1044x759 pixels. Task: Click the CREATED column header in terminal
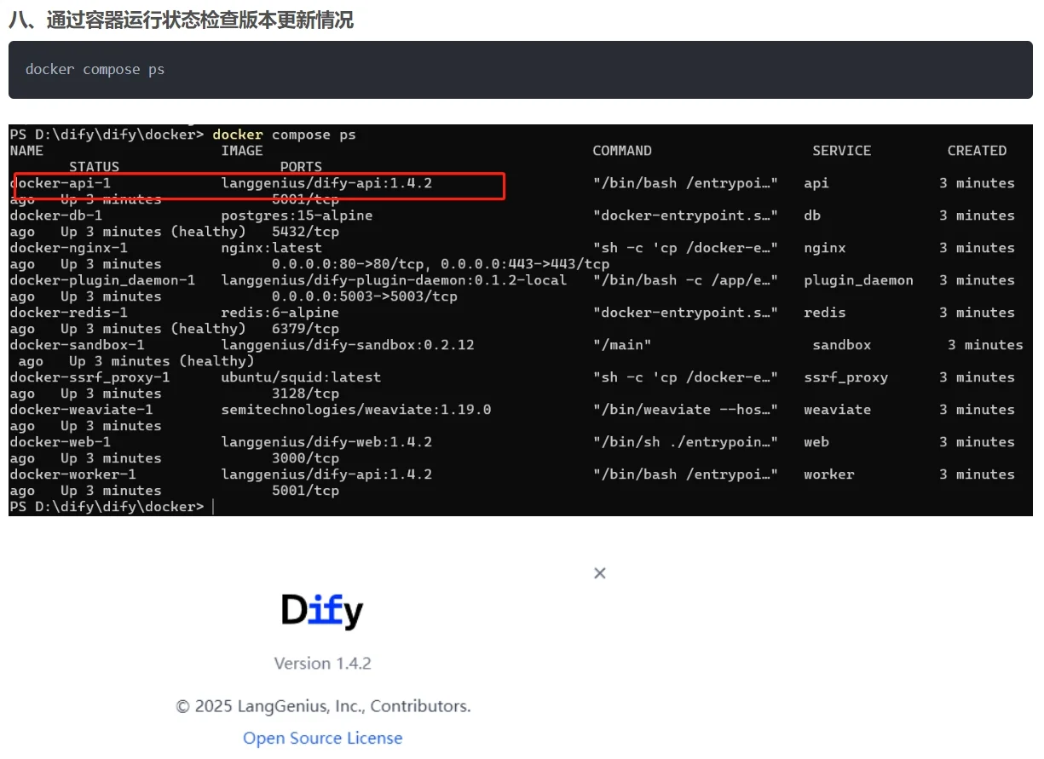point(977,151)
